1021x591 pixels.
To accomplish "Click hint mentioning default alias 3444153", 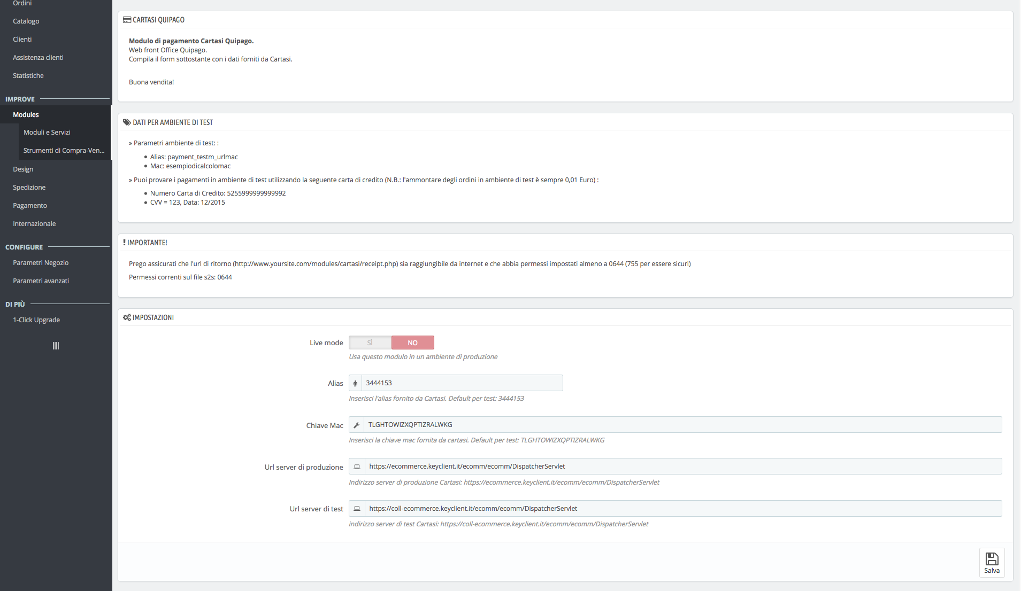I will (436, 399).
